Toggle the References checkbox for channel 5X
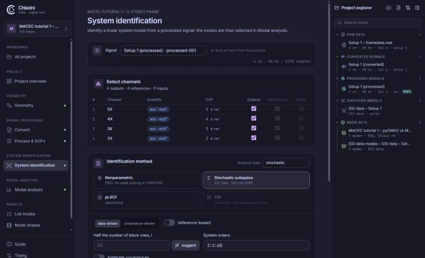 pyautogui.click(x=277, y=109)
